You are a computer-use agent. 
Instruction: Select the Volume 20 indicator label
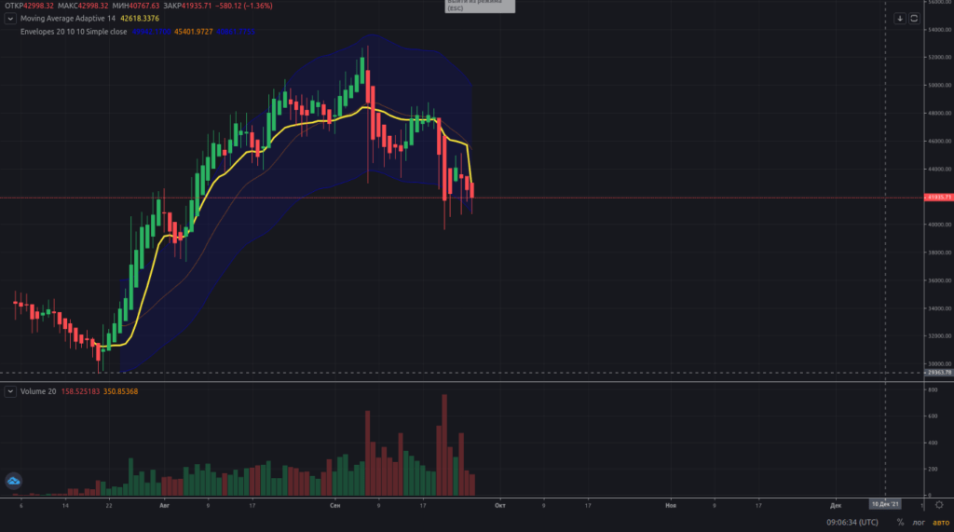coord(37,391)
